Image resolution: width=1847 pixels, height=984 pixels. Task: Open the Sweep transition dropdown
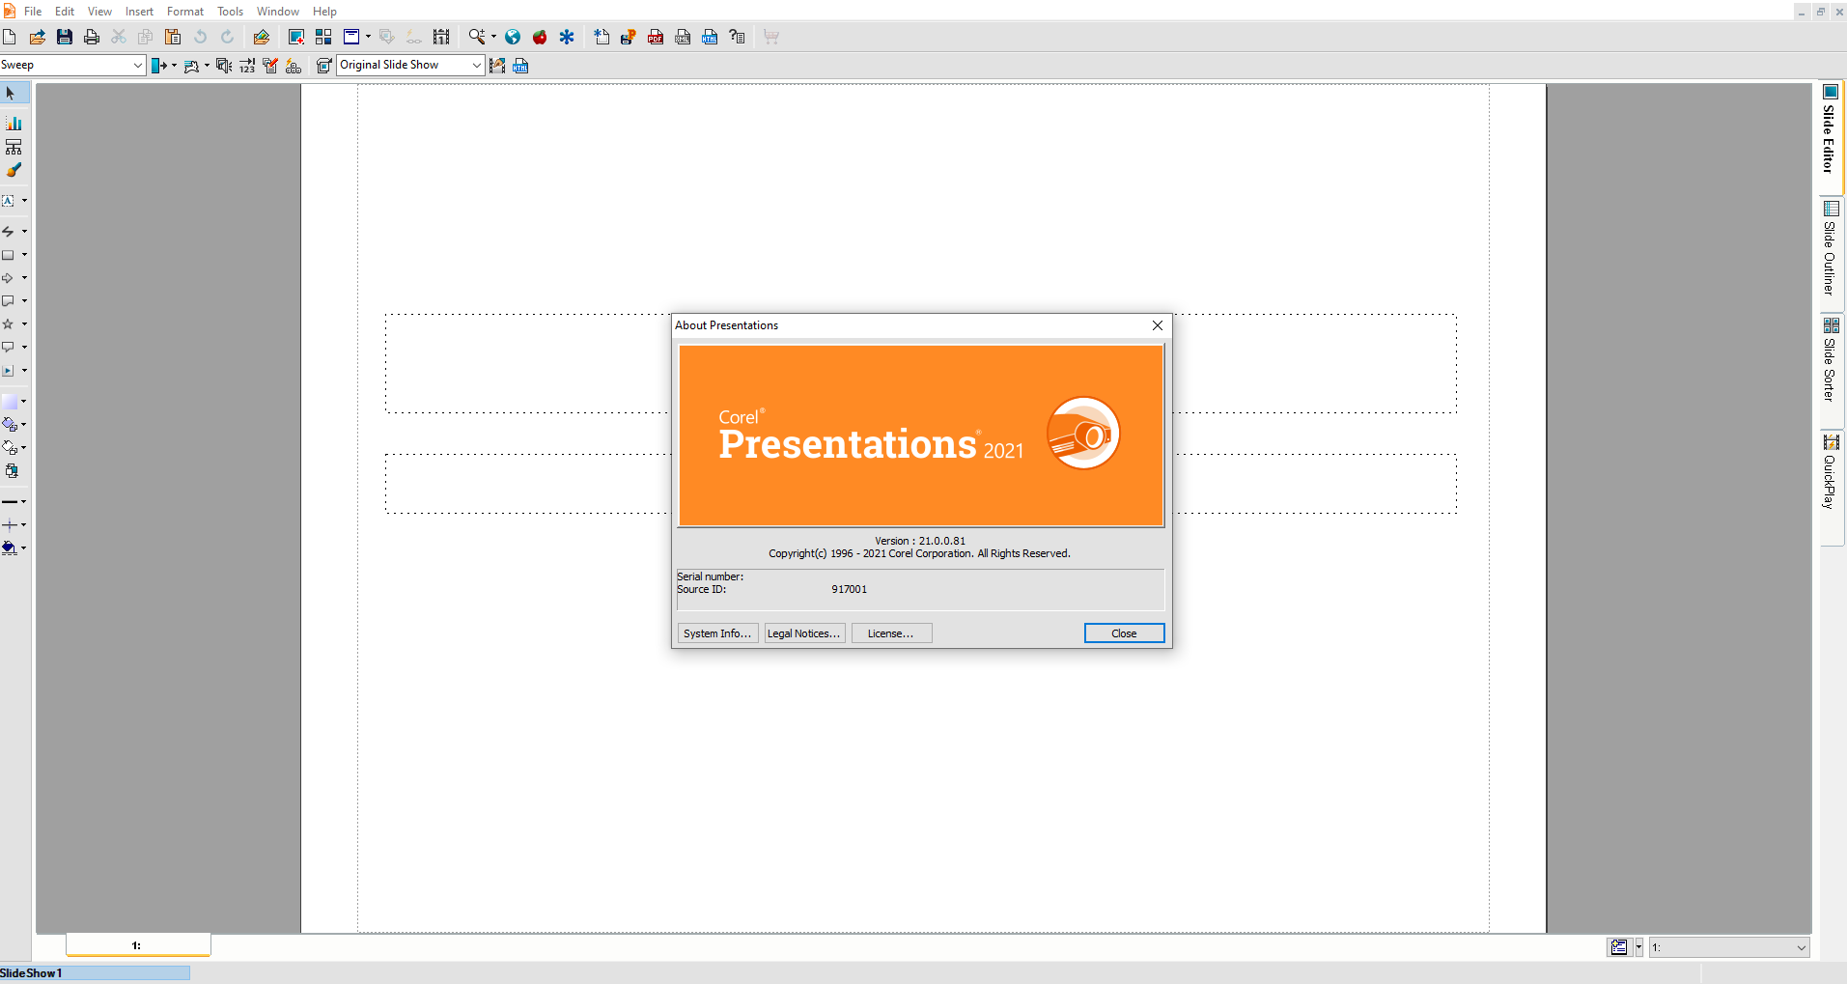click(137, 66)
